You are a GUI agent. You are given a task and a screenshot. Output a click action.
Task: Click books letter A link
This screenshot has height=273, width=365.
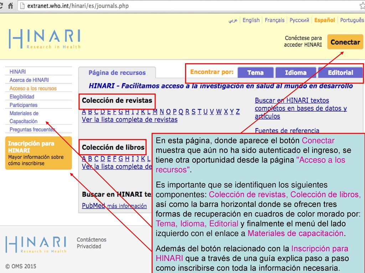click(x=84, y=159)
